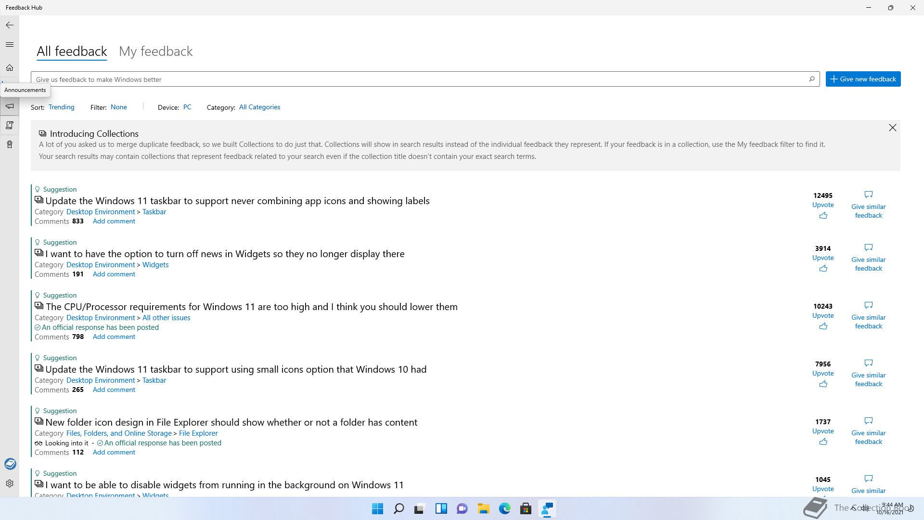Open File Explorer from the taskbar
The width and height of the screenshot is (924, 520).
coord(484,508)
